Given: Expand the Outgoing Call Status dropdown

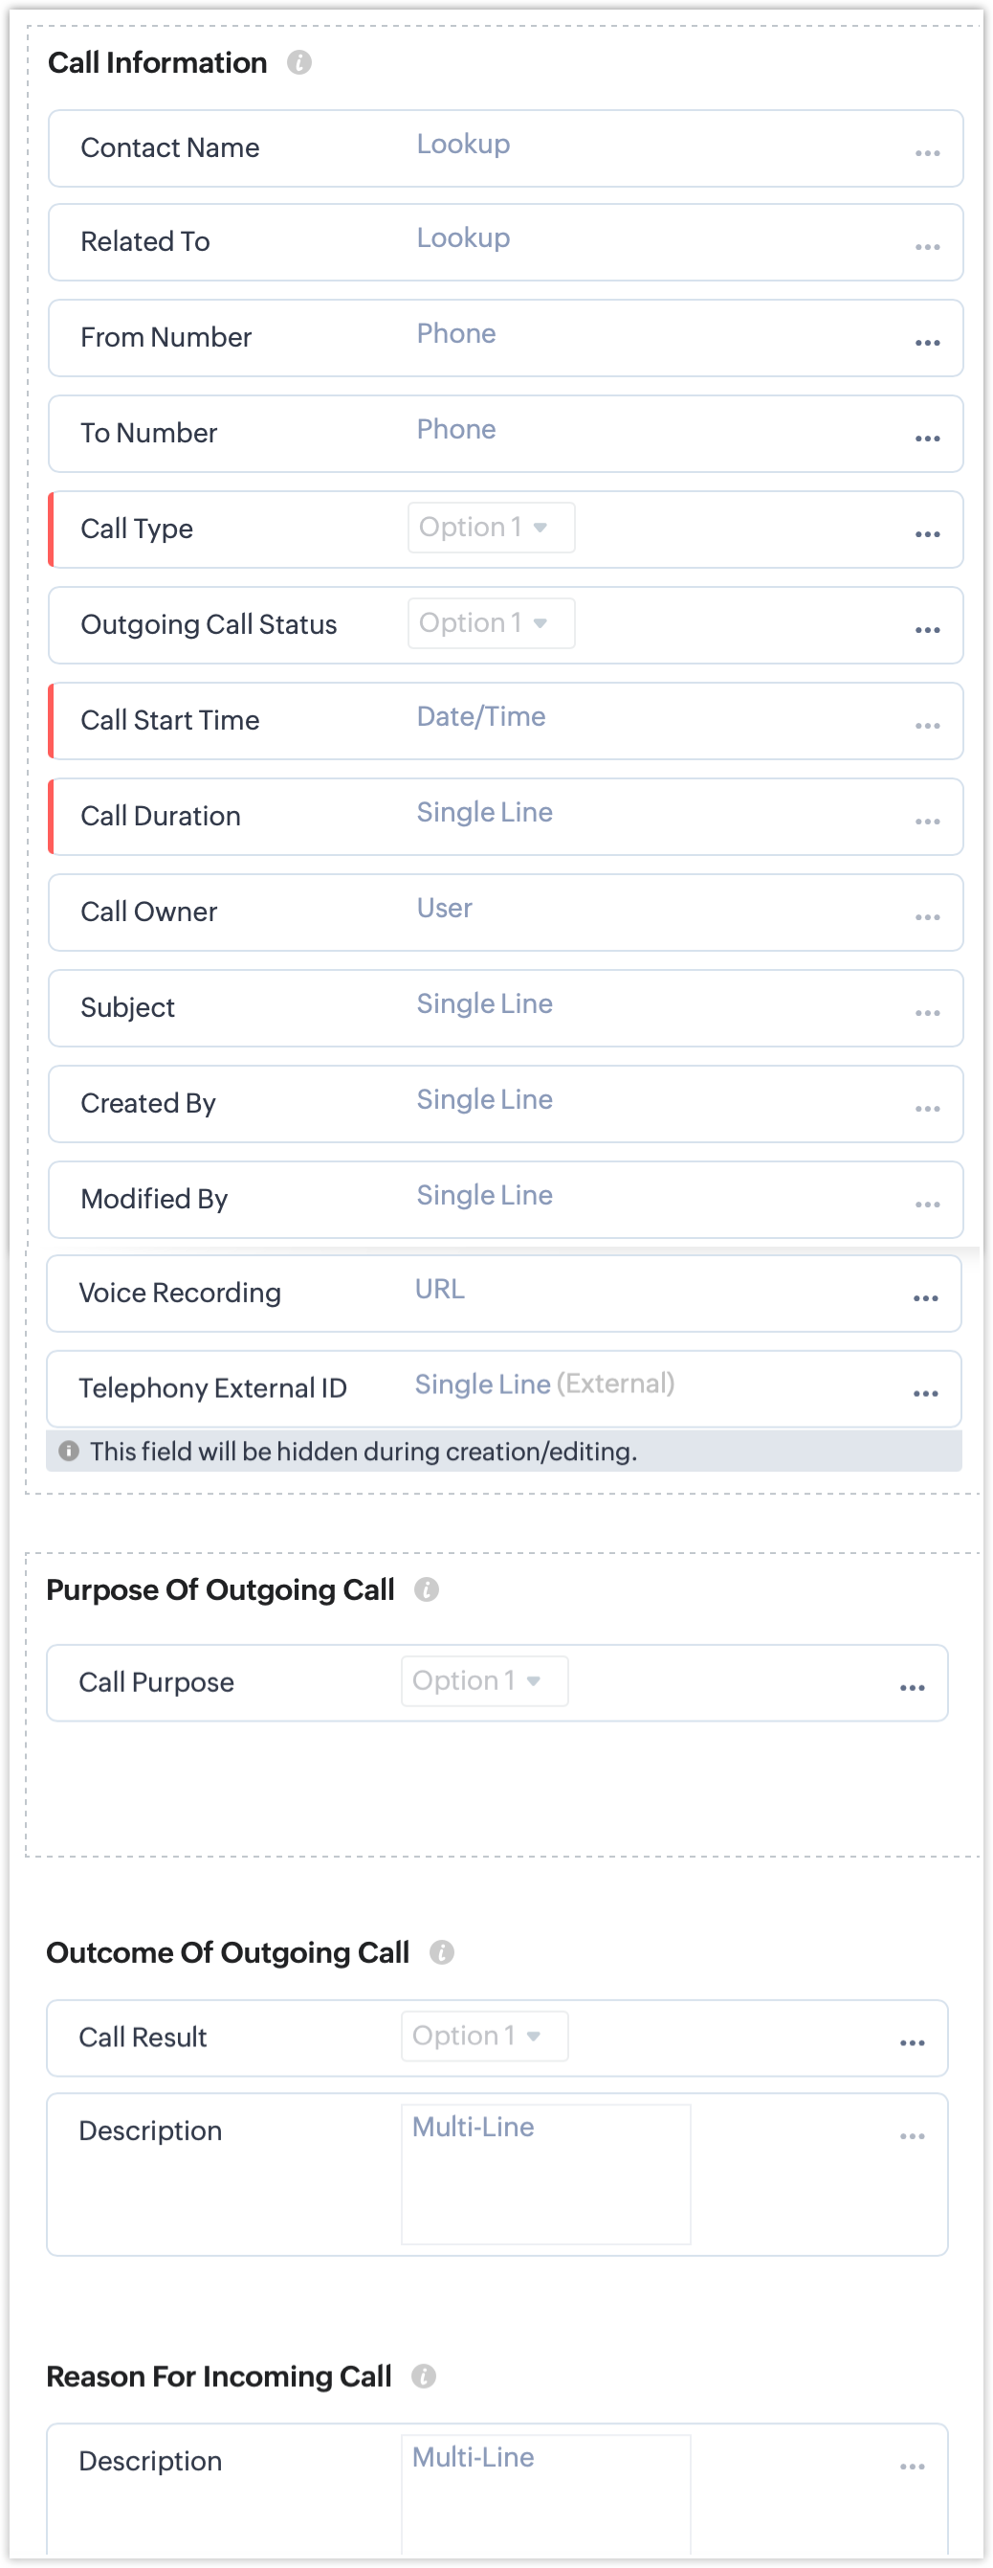Looking at the screenshot, I should click(491, 623).
